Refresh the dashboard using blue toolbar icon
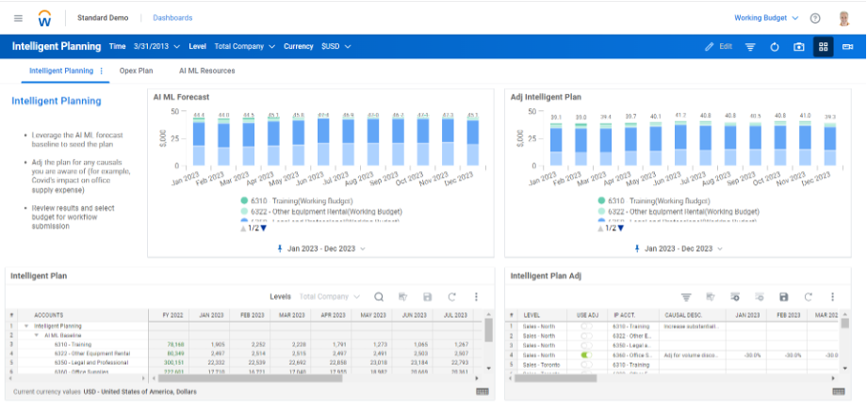 775,46
